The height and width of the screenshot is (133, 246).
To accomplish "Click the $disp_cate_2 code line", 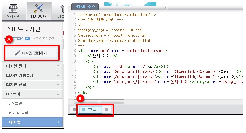I will [x=167, y=77].
